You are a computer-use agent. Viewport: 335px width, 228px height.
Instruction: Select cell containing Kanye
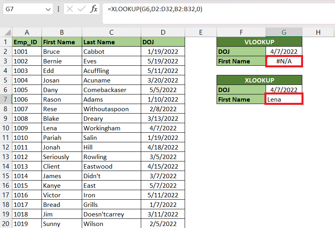tap(62, 185)
